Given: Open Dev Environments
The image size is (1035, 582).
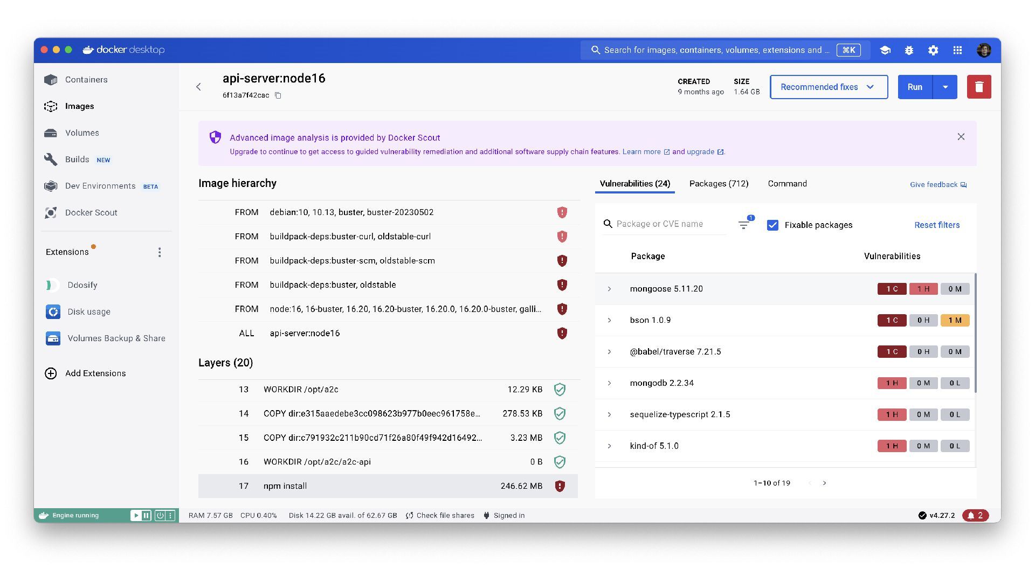Looking at the screenshot, I should 100,186.
